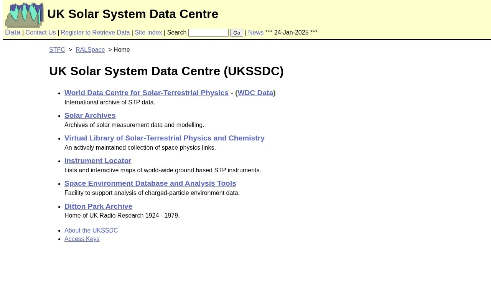Click 'Archives of solar measurement data and modelling.'

tap(134, 125)
